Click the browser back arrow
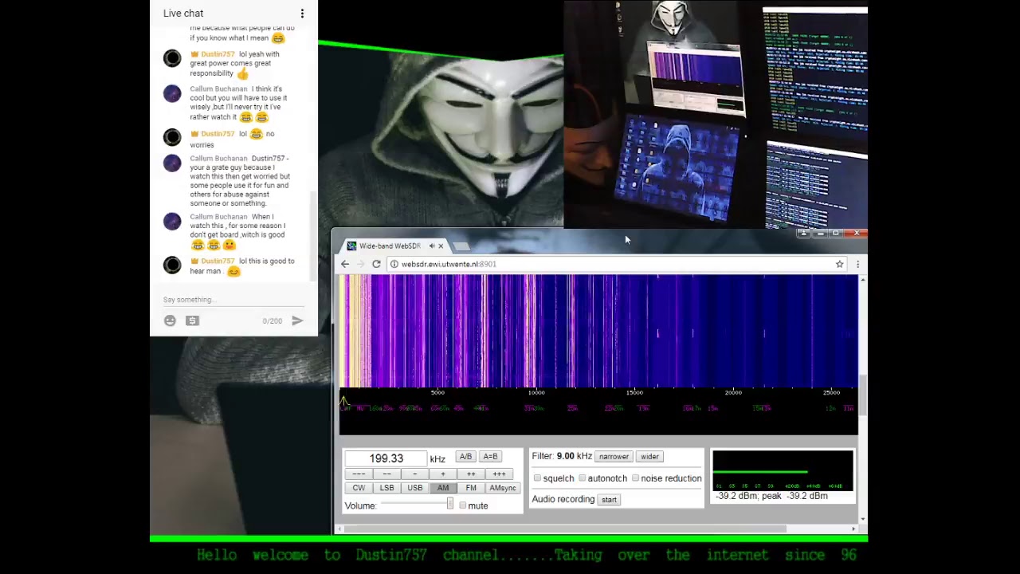Viewport: 1020px width, 574px height. (x=345, y=264)
